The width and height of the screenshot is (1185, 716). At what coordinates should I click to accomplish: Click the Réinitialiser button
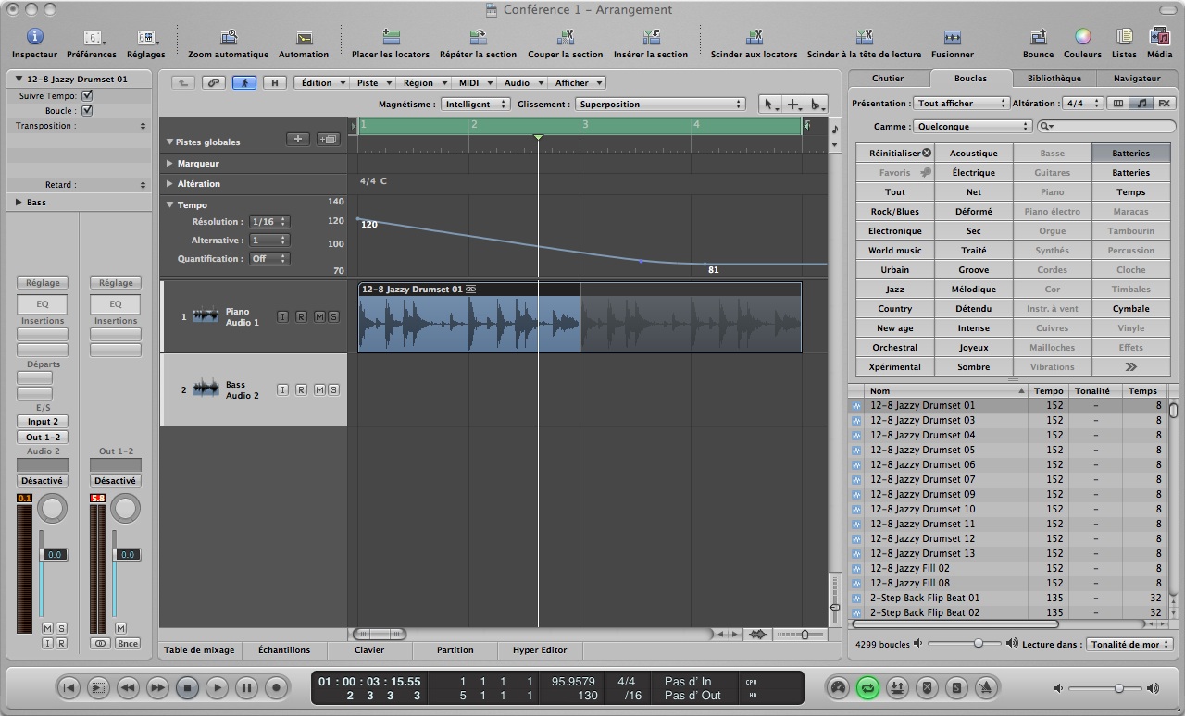click(x=894, y=154)
